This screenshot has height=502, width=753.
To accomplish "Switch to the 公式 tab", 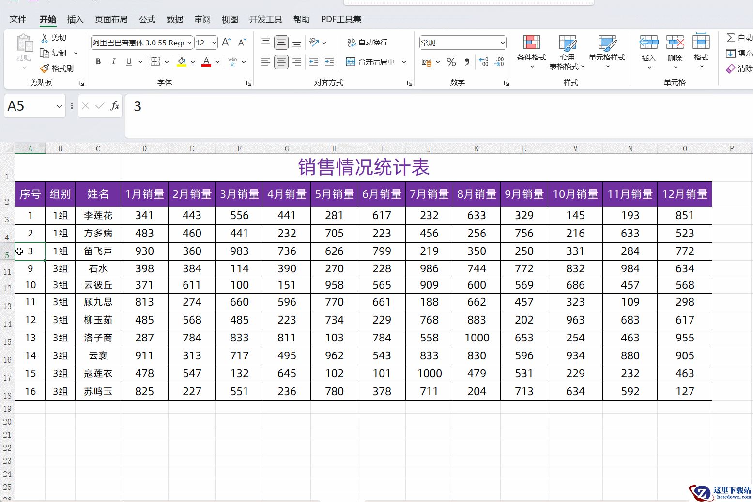I will pyautogui.click(x=147, y=19).
